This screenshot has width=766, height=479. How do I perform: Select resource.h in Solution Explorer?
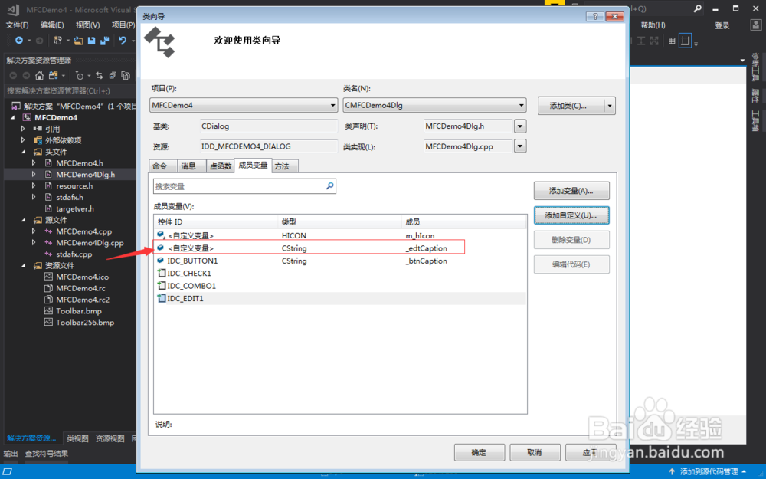point(74,185)
